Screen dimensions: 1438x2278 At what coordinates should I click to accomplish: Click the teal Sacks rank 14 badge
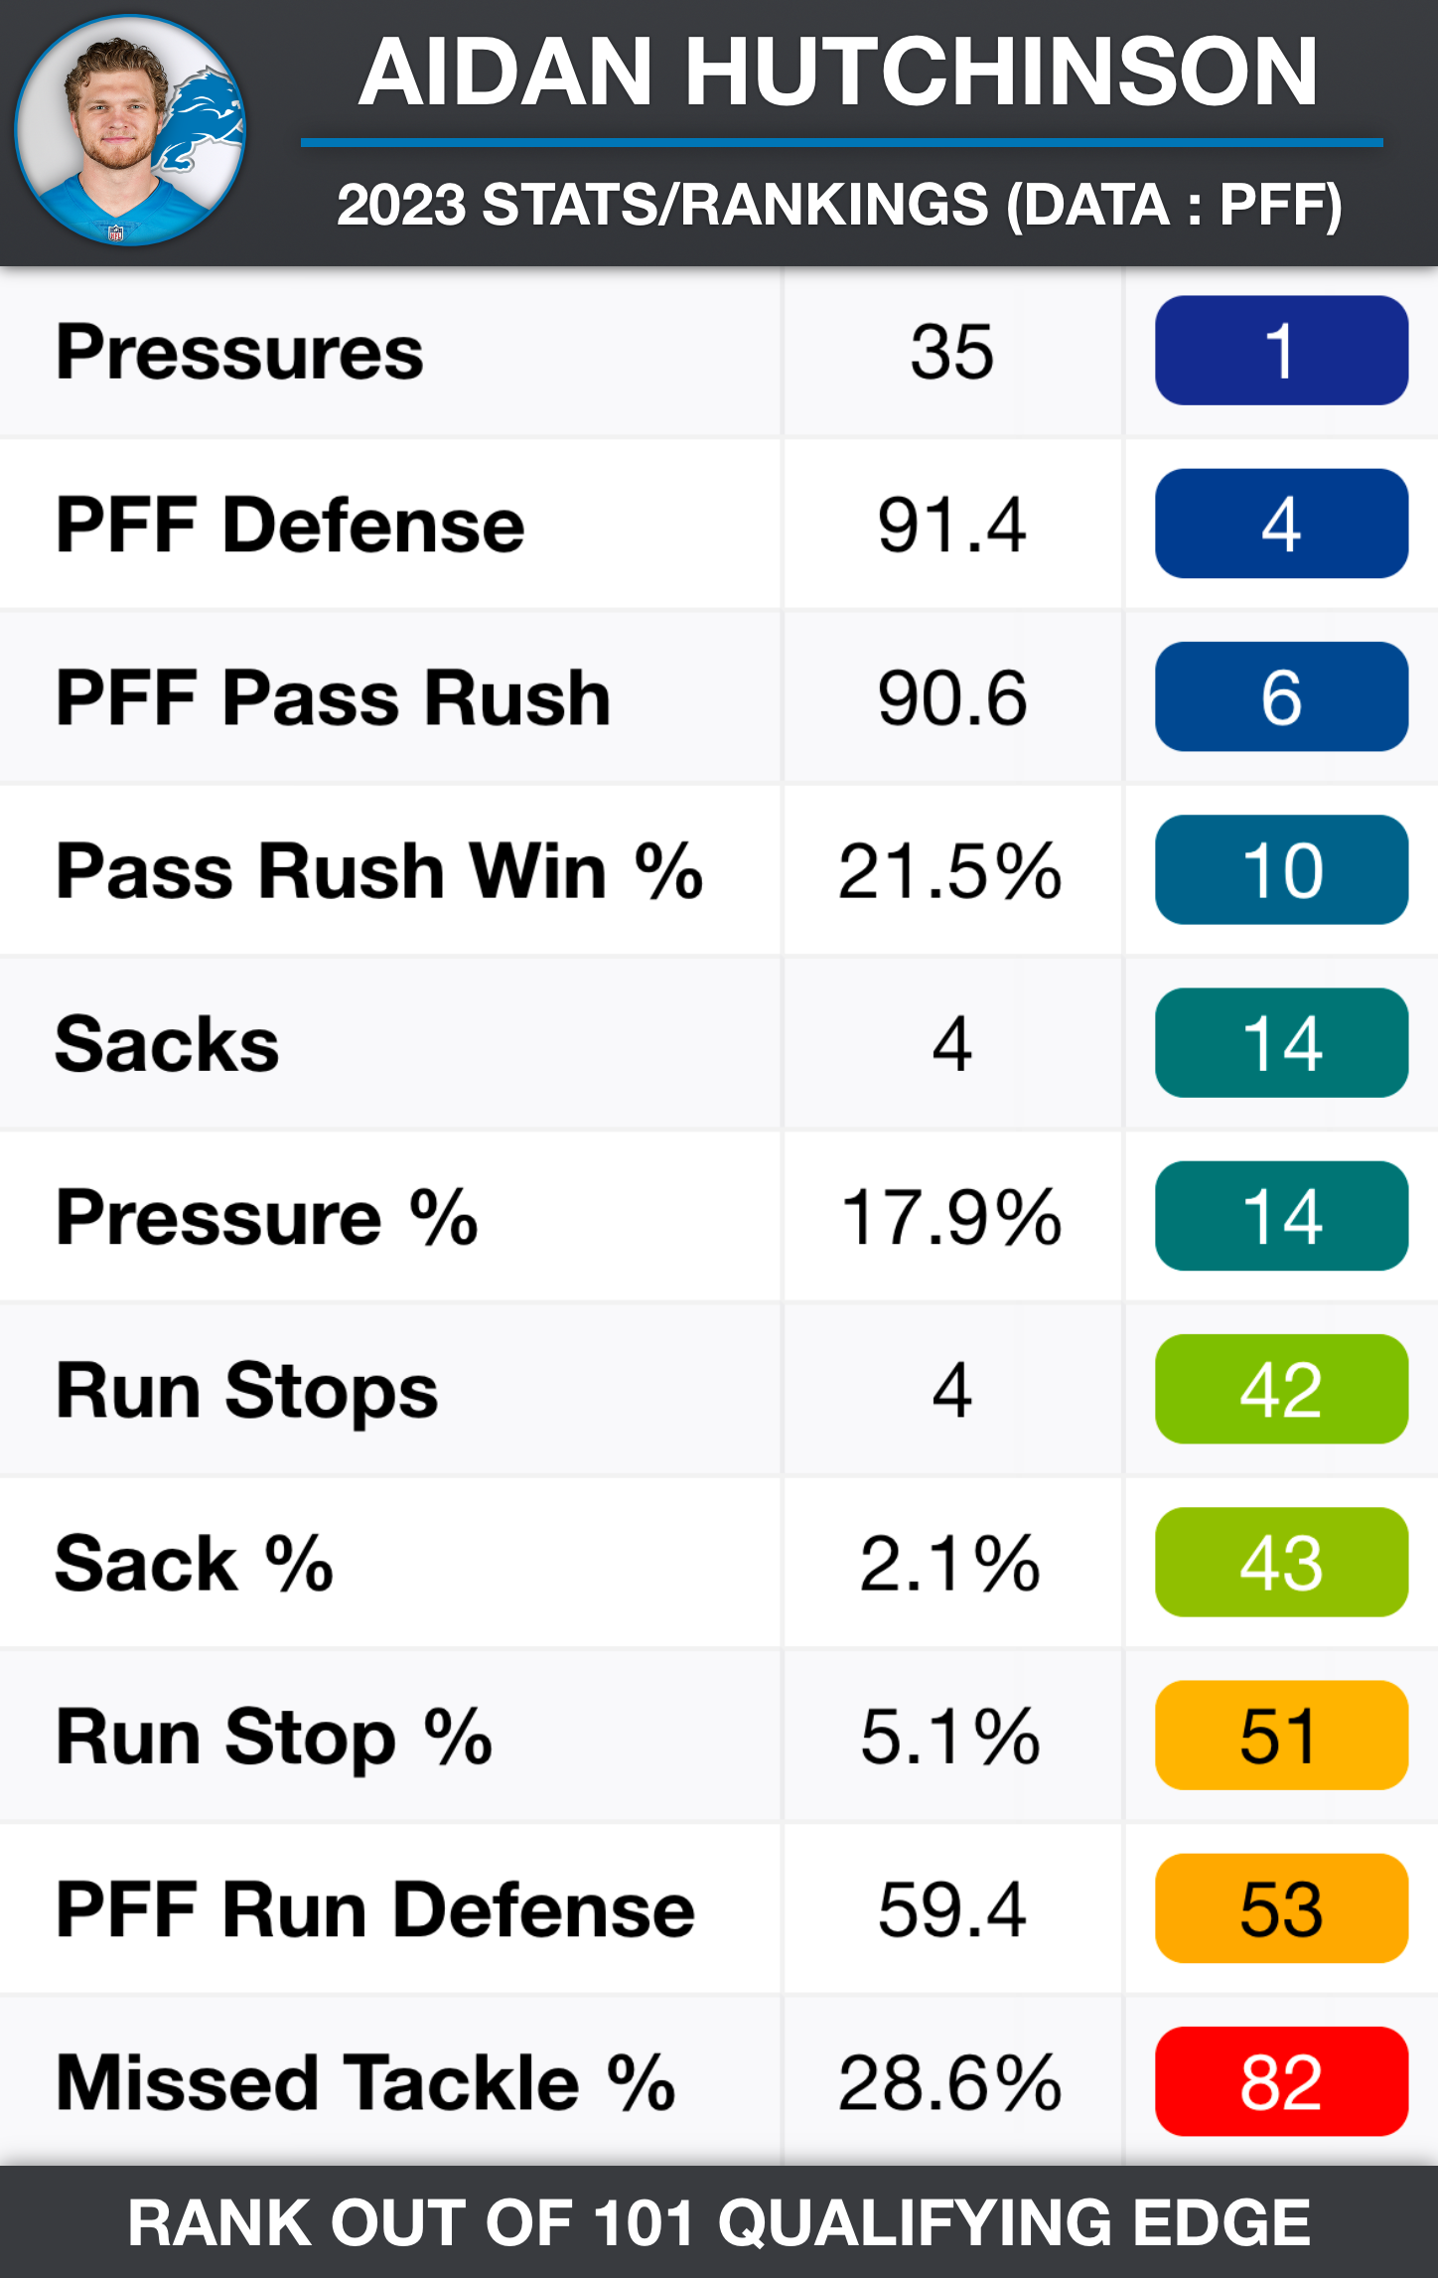point(1280,1043)
